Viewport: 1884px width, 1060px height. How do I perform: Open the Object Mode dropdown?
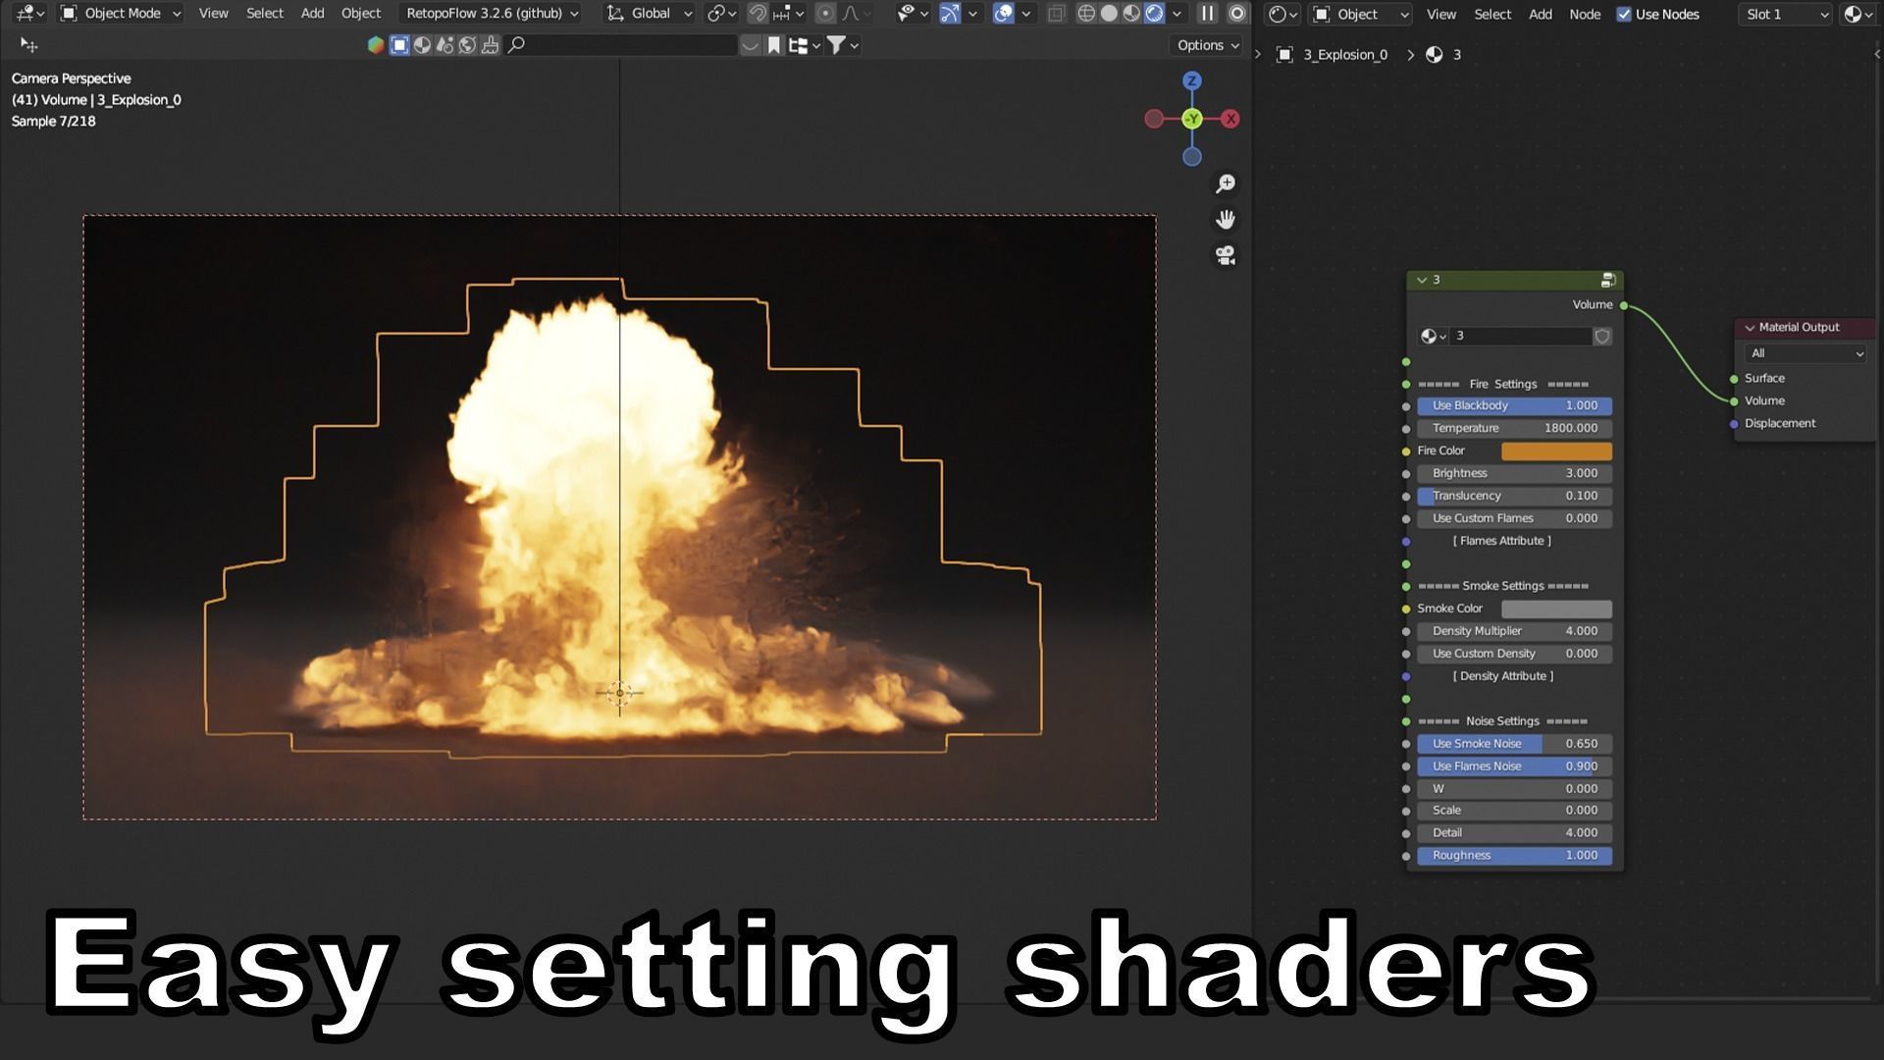[x=122, y=14]
